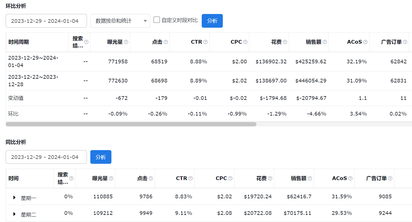Screen dimensions: 412x222
Task: Click help icon beside 广告订单 in 环比分析 table
Action: [x=405, y=42]
